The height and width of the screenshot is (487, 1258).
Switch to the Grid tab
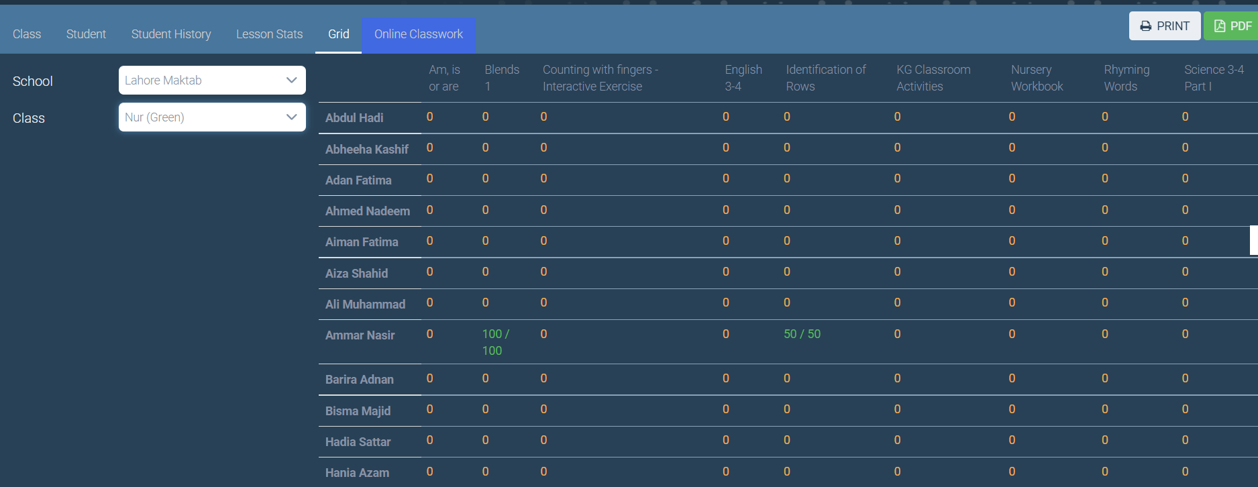[338, 34]
